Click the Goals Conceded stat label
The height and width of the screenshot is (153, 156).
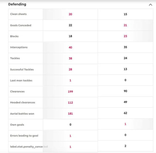[x=21, y=25]
